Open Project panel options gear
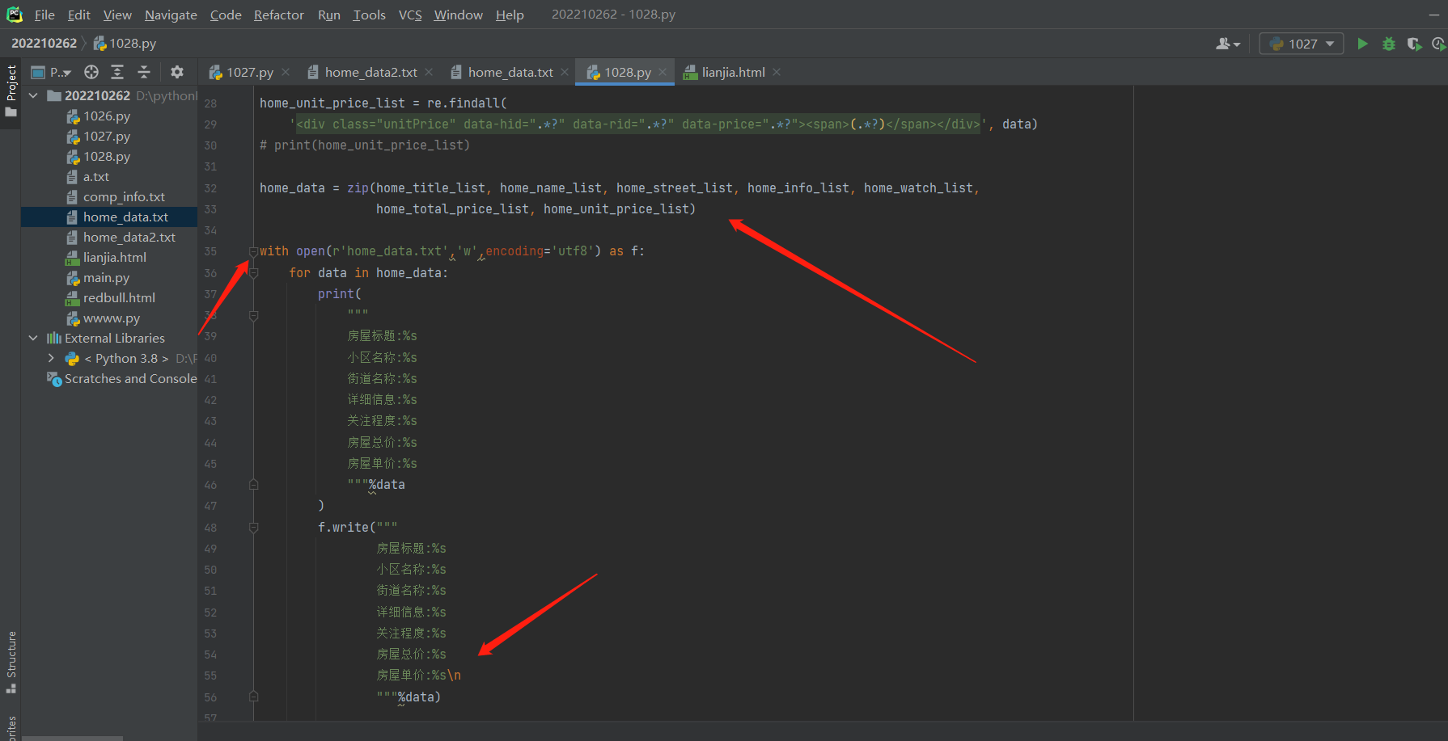 pos(177,72)
